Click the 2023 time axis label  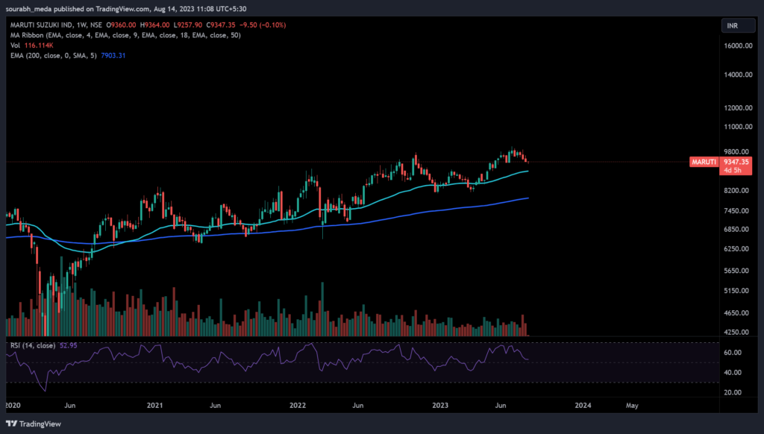pos(440,405)
